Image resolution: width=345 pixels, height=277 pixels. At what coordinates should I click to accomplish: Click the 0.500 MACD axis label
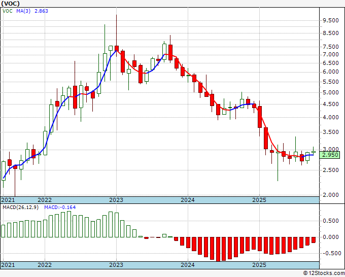[x=330, y=221]
